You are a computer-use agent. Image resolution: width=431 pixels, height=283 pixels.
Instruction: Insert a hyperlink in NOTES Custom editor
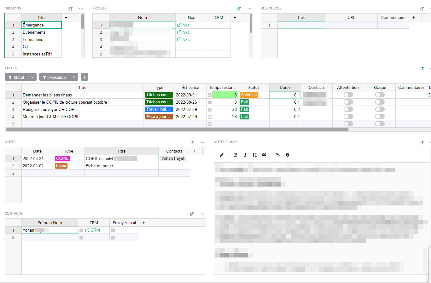(x=278, y=155)
